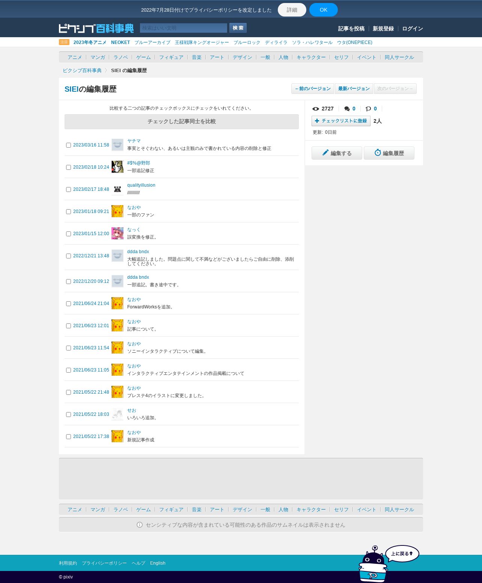Viewport: 482px width, 583px height.
Task: Open qualityillusion's avatar image
Action: coord(117,189)
